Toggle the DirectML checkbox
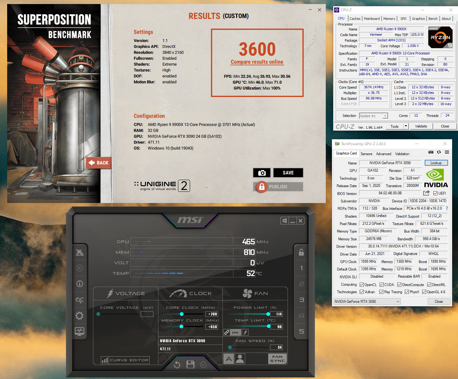Image resolution: width=458 pixels, height=379 pixels. click(429, 285)
